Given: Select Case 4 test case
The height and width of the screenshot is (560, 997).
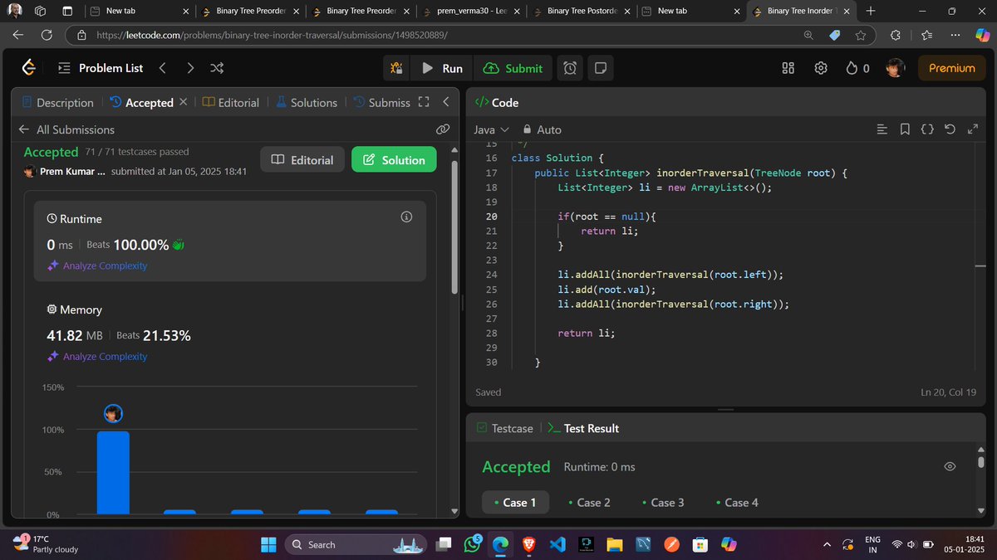Looking at the screenshot, I should pyautogui.click(x=737, y=502).
